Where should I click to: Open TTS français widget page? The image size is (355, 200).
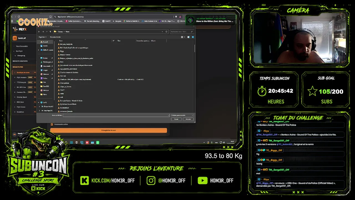(21, 82)
